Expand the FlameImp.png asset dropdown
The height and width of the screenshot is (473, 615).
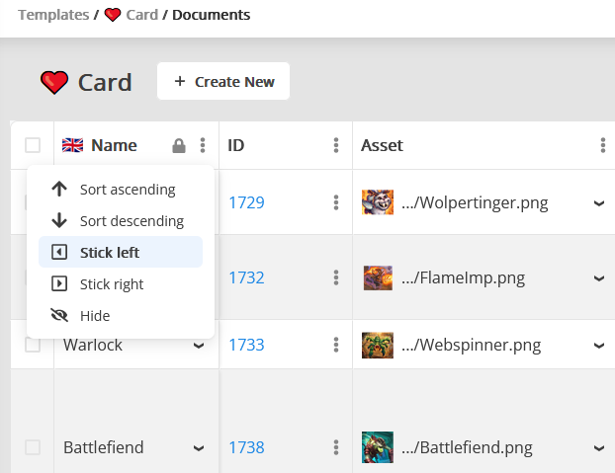point(598,278)
